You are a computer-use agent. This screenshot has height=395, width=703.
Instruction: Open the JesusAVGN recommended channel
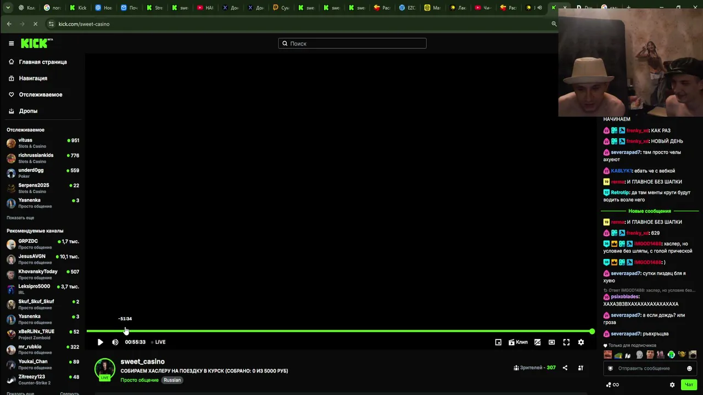tap(43, 259)
